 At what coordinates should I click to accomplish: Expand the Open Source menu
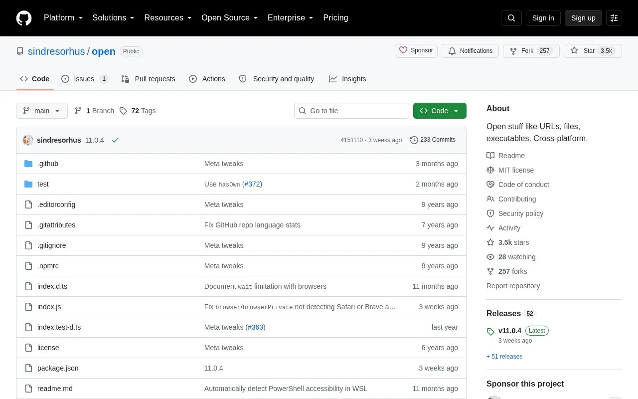coord(230,18)
